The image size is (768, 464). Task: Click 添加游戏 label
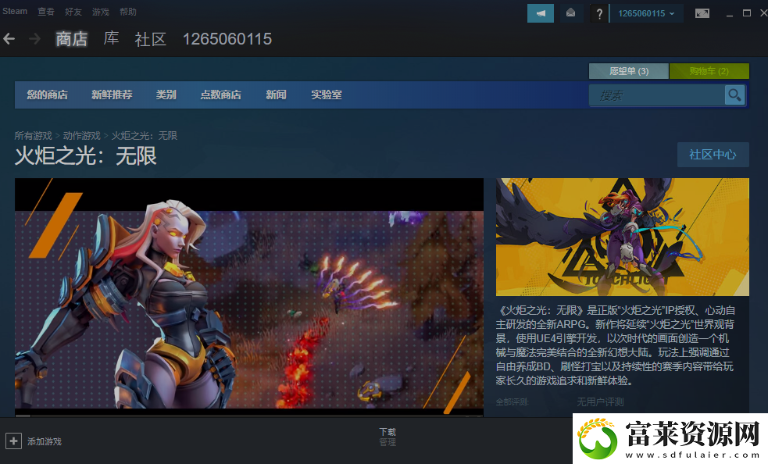(45, 441)
